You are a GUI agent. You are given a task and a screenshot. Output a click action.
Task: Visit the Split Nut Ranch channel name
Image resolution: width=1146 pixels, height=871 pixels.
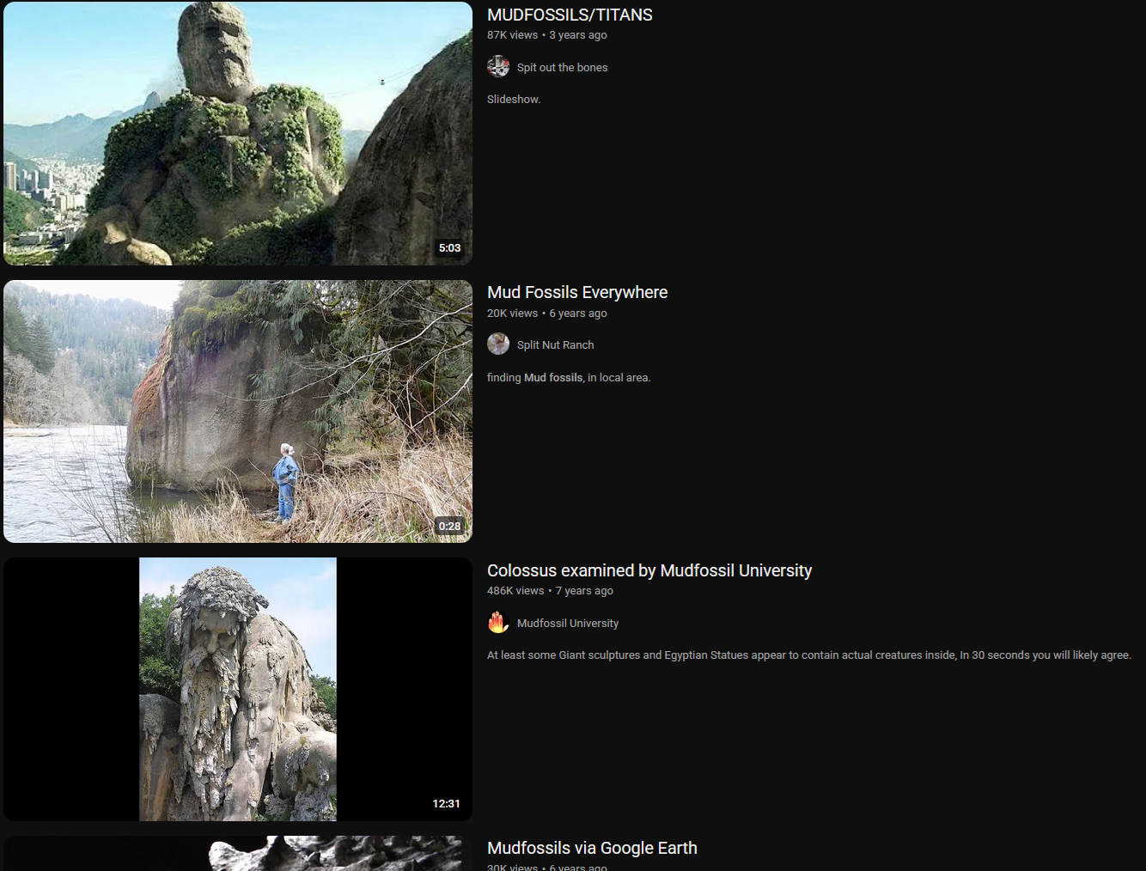tap(555, 344)
